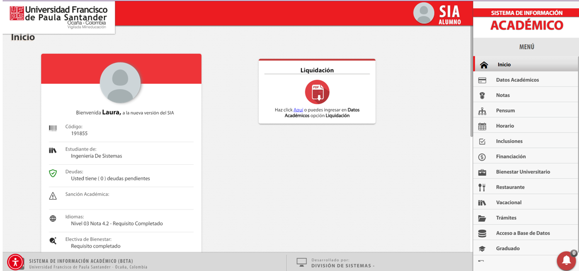Click the ACADÉMICO sidebar title
Screen dimensions: 579x271
point(527,26)
